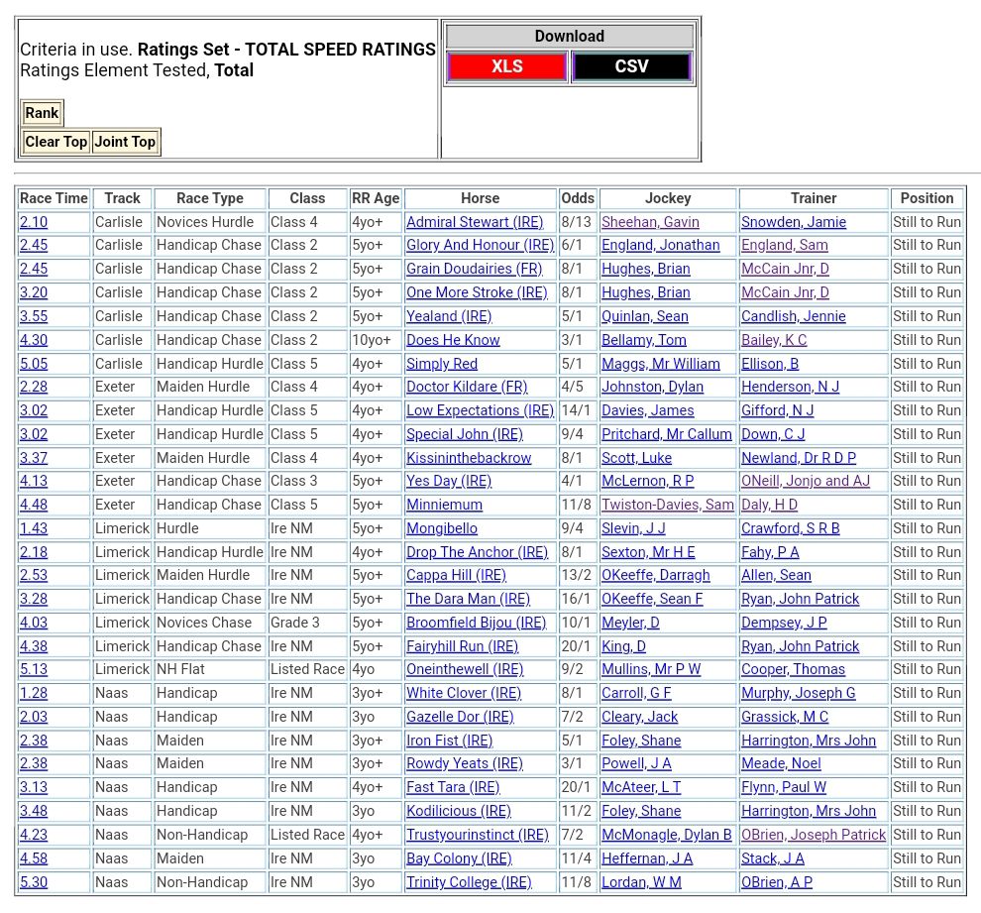Open horse Trustyourinstinct (IRE)
This screenshot has height=913, width=981.
coord(477,835)
